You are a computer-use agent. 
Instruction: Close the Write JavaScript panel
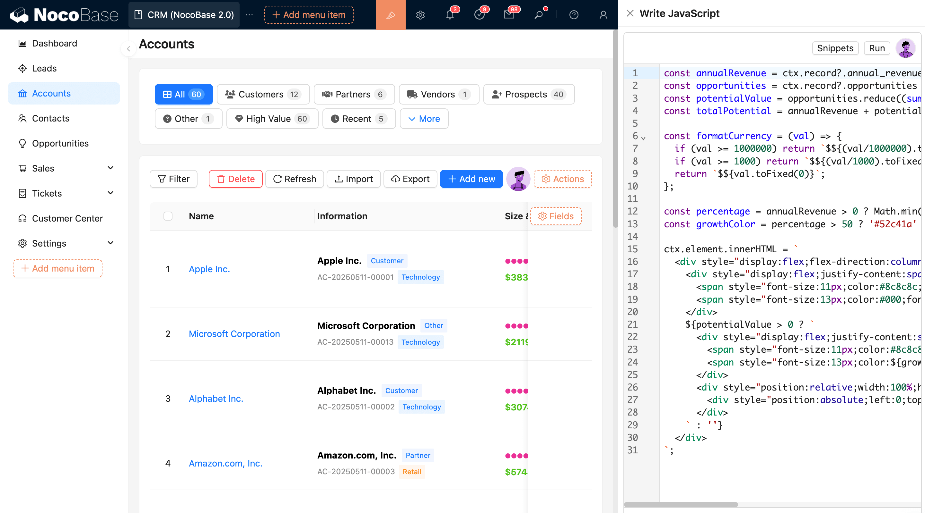click(x=630, y=13)
